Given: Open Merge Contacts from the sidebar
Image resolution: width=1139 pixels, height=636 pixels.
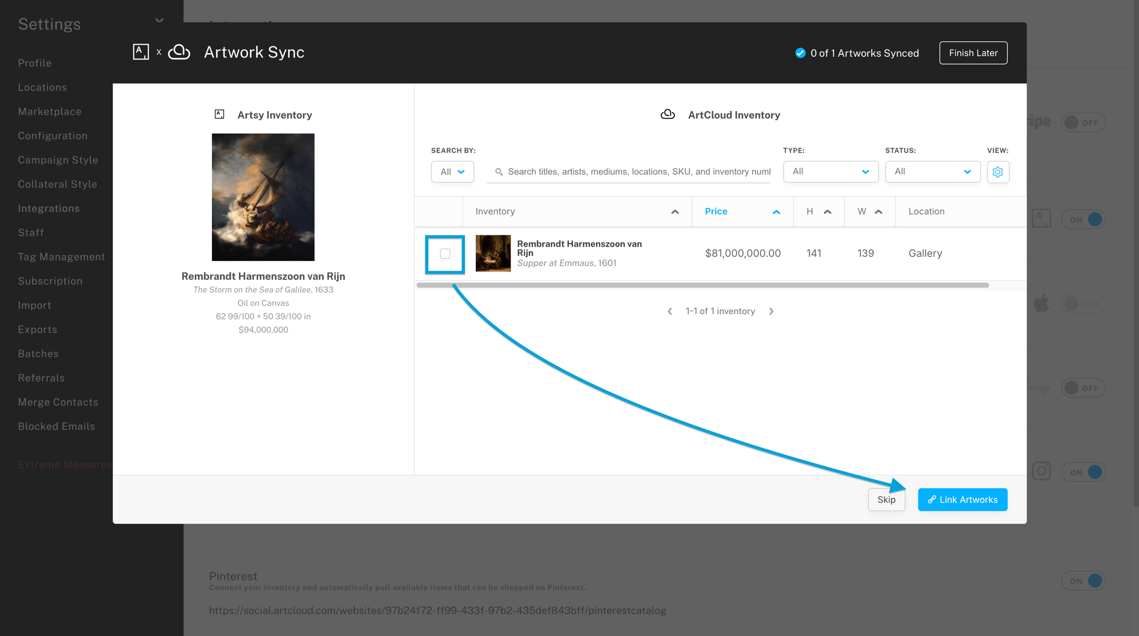Looking at the screenshot, I should coord(58,402).
